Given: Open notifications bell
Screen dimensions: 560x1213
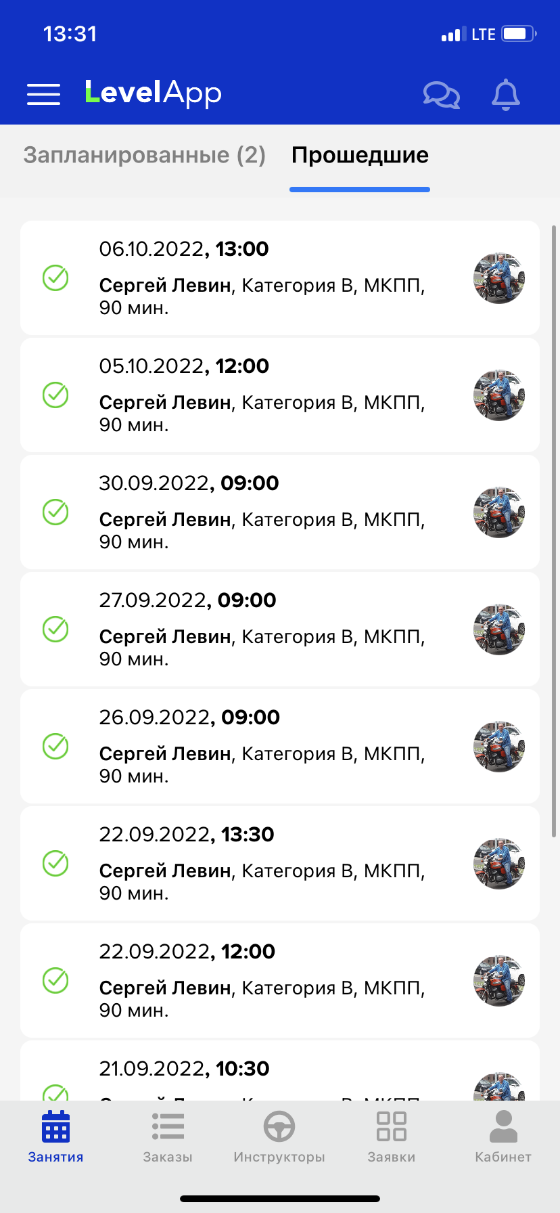Looking at the screenshot, I should tap(505, 95).
